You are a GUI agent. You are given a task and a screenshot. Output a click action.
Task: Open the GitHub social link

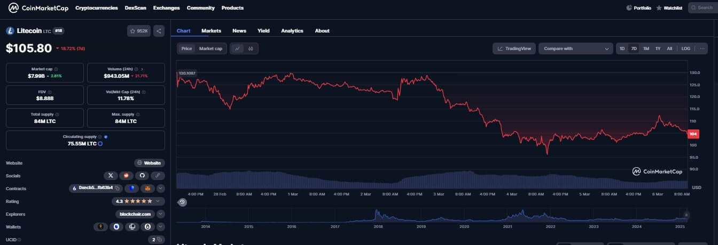pos(142,175)
